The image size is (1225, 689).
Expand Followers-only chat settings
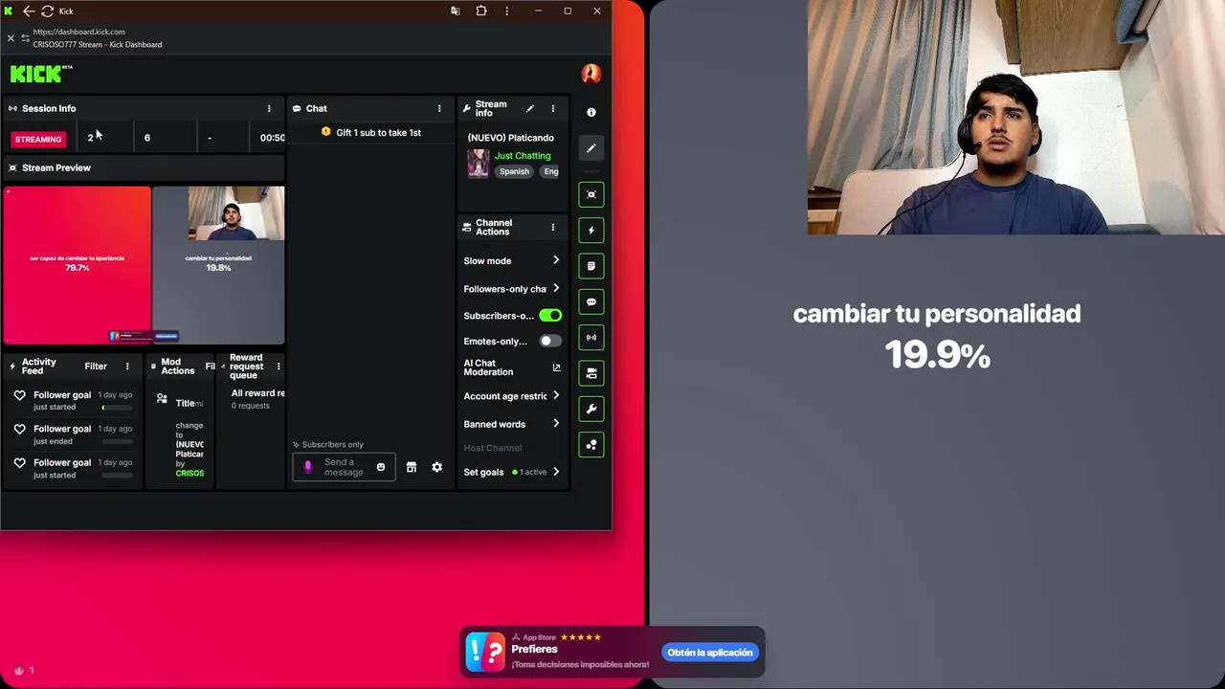(x=512, y=288)
